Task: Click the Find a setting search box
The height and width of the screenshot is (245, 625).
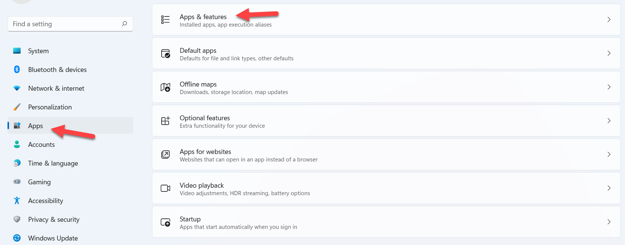Action: (x=64, y=24)
